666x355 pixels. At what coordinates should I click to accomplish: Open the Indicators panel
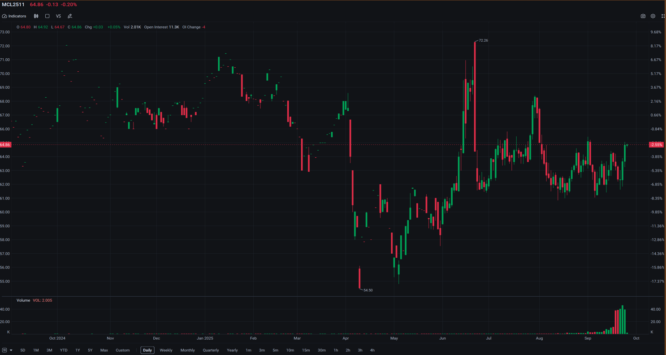(x=14, y=16)
